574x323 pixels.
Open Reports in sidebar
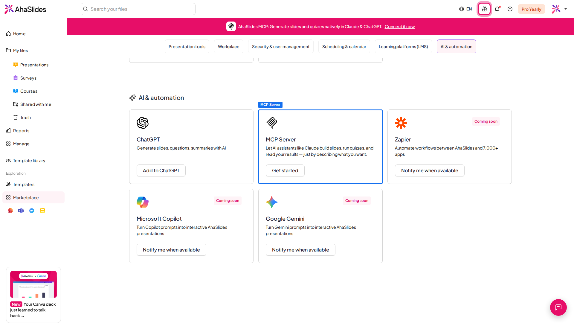point(33,130)
